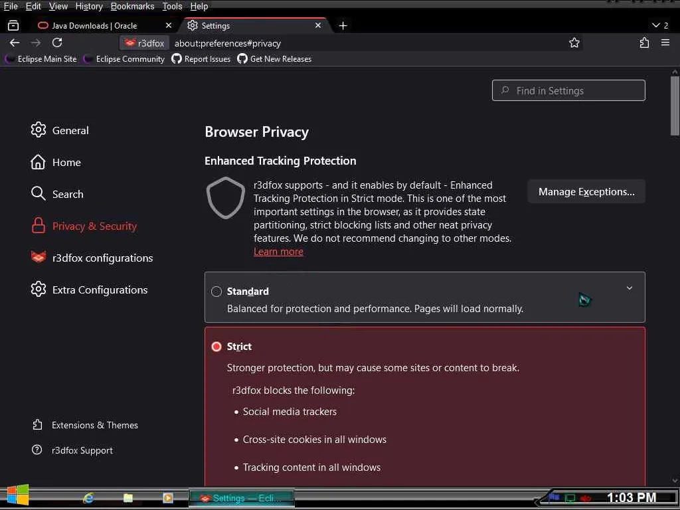
Task: Click the r3dfox identity box in the address bar
Action: (144, 43)
